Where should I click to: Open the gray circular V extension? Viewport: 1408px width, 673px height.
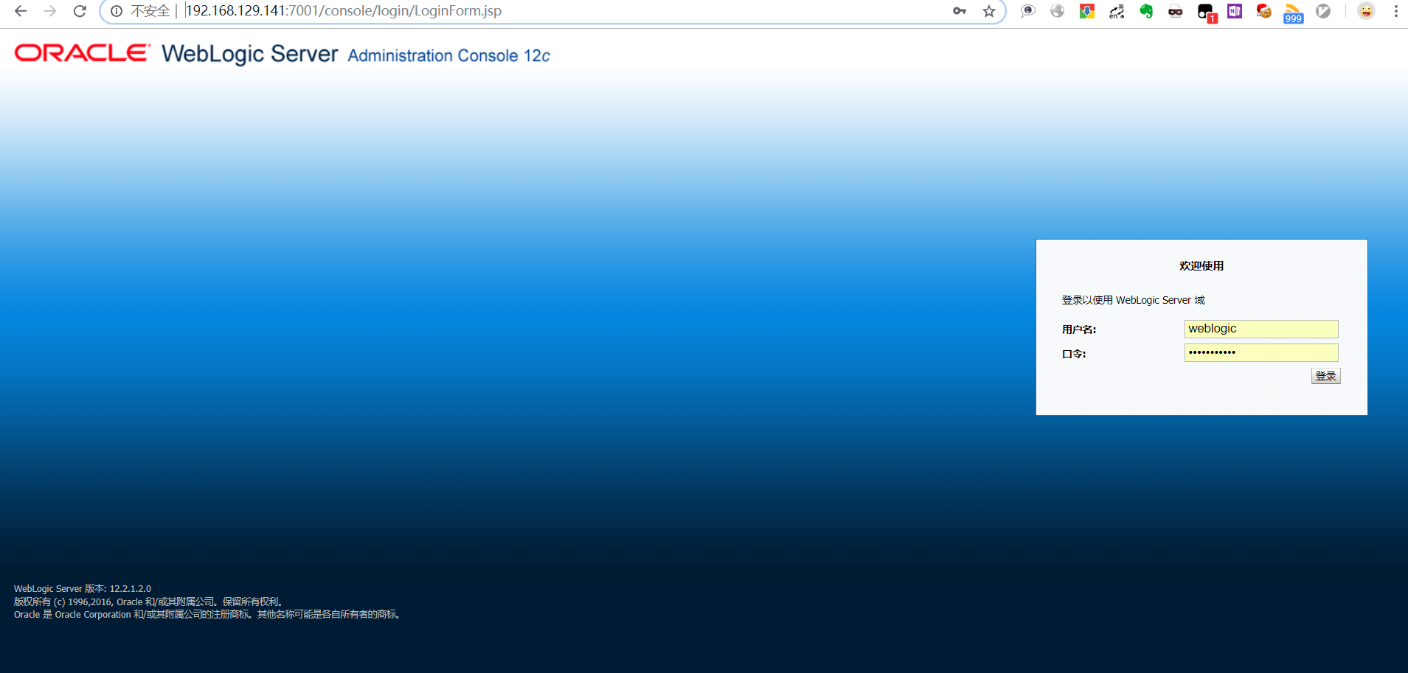(1323, 11)
